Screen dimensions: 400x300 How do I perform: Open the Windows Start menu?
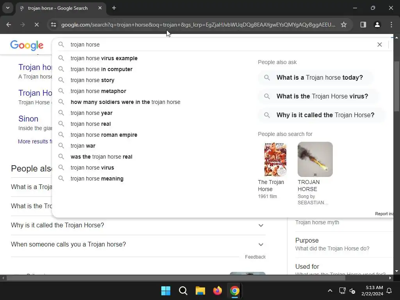(166, 291)
